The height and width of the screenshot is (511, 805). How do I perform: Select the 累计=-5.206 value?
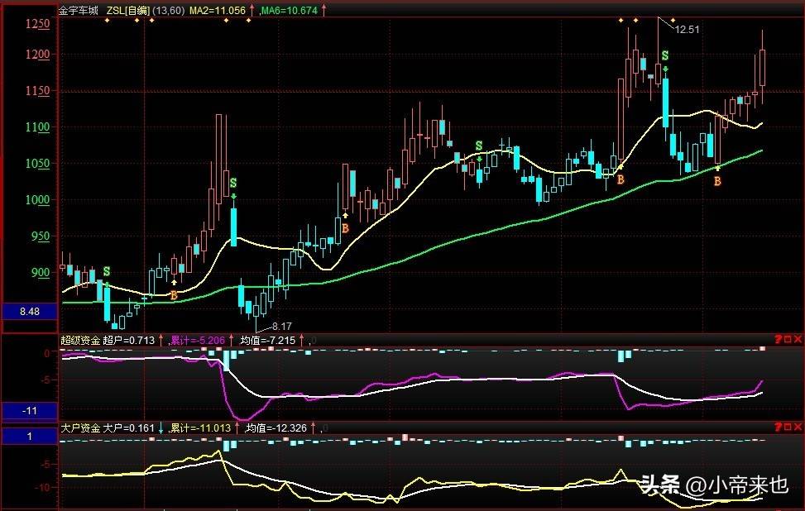pyautogui.click(x=198, y=340)
